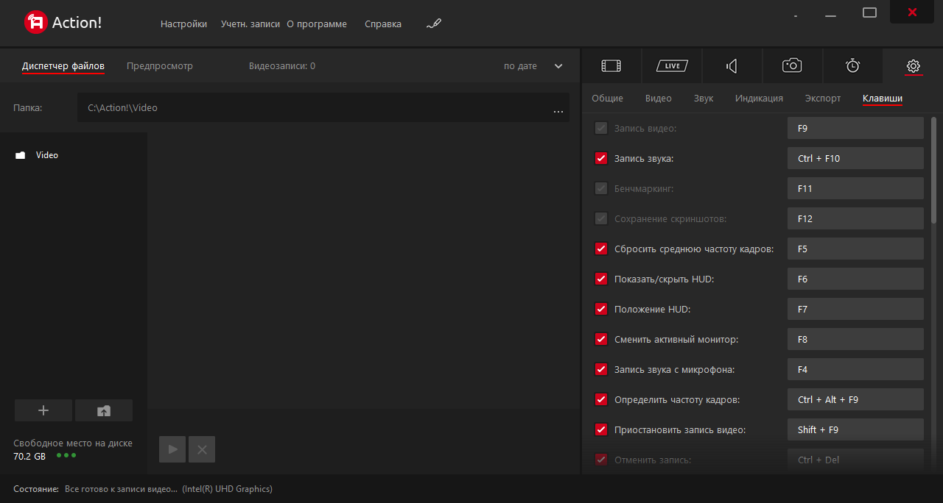Select the Video folder in tree
Viewport: 943px width, 503px height.
[x=47, y=155]
